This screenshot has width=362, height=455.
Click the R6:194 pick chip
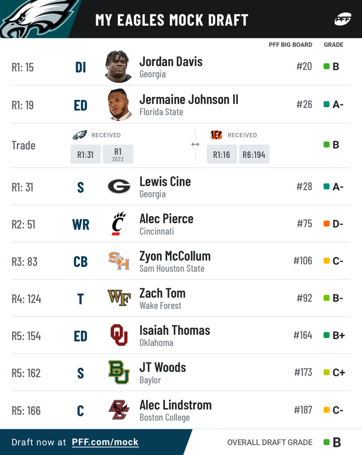pos(254,154)
